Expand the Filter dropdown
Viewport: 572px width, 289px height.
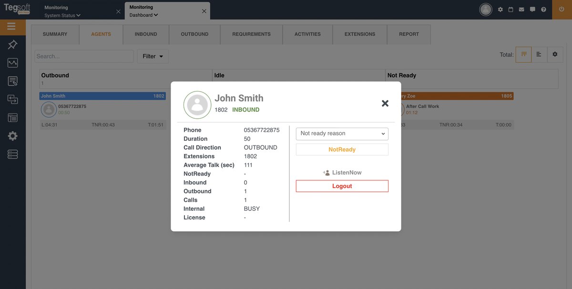pos(153,56)
